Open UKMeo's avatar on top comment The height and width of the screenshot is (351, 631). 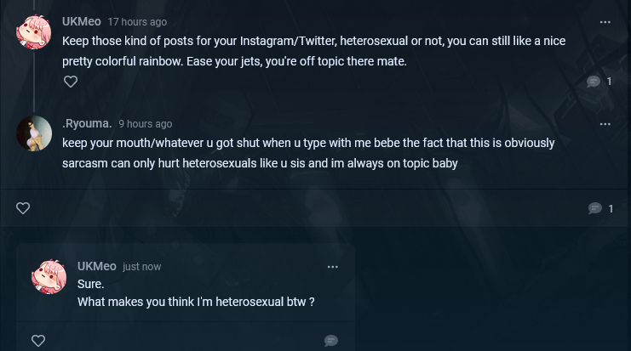[x=34, y=32]
